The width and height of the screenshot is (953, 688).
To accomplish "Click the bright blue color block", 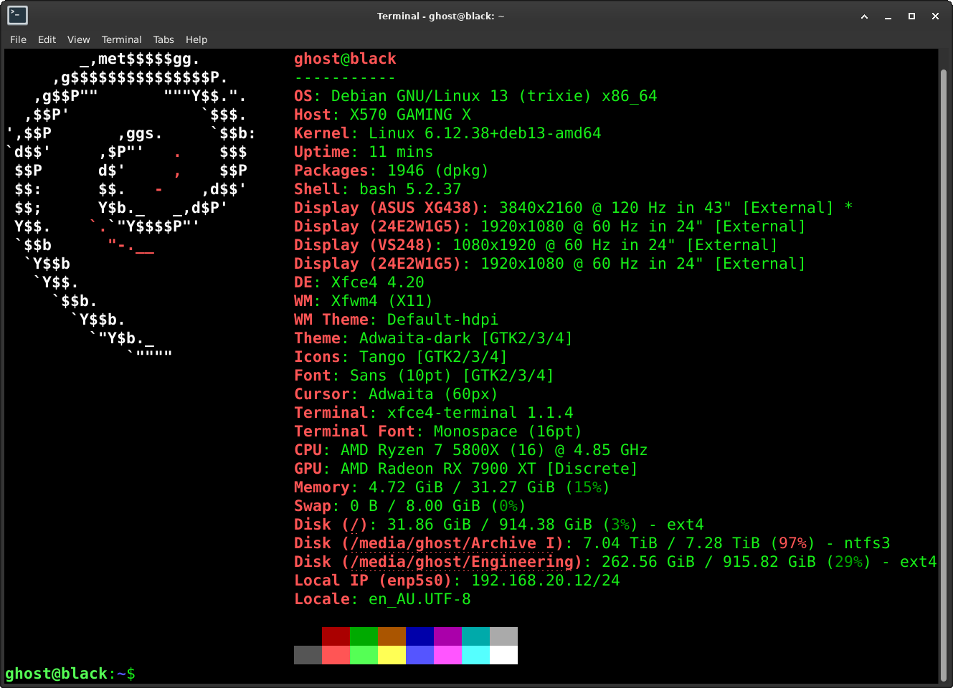I will pos(419,655).
